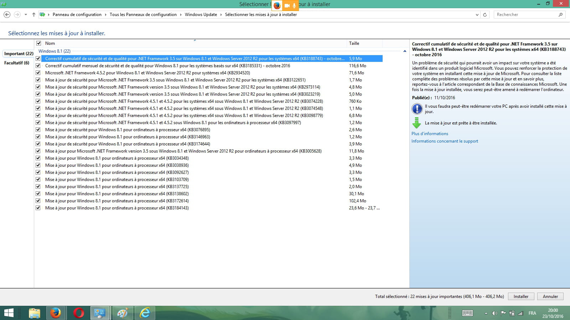The width and height of the screenshot is (570, 320).
Task: Click the Action Center flag icon
Action: coord(503,313)
